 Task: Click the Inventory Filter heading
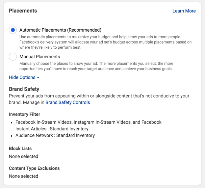coord(24,114)
